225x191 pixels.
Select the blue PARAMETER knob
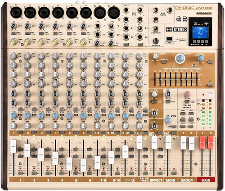point(200,58)
